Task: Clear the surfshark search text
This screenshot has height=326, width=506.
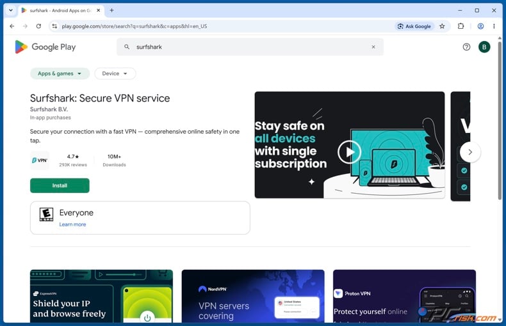Action: [x=373, y=47]
